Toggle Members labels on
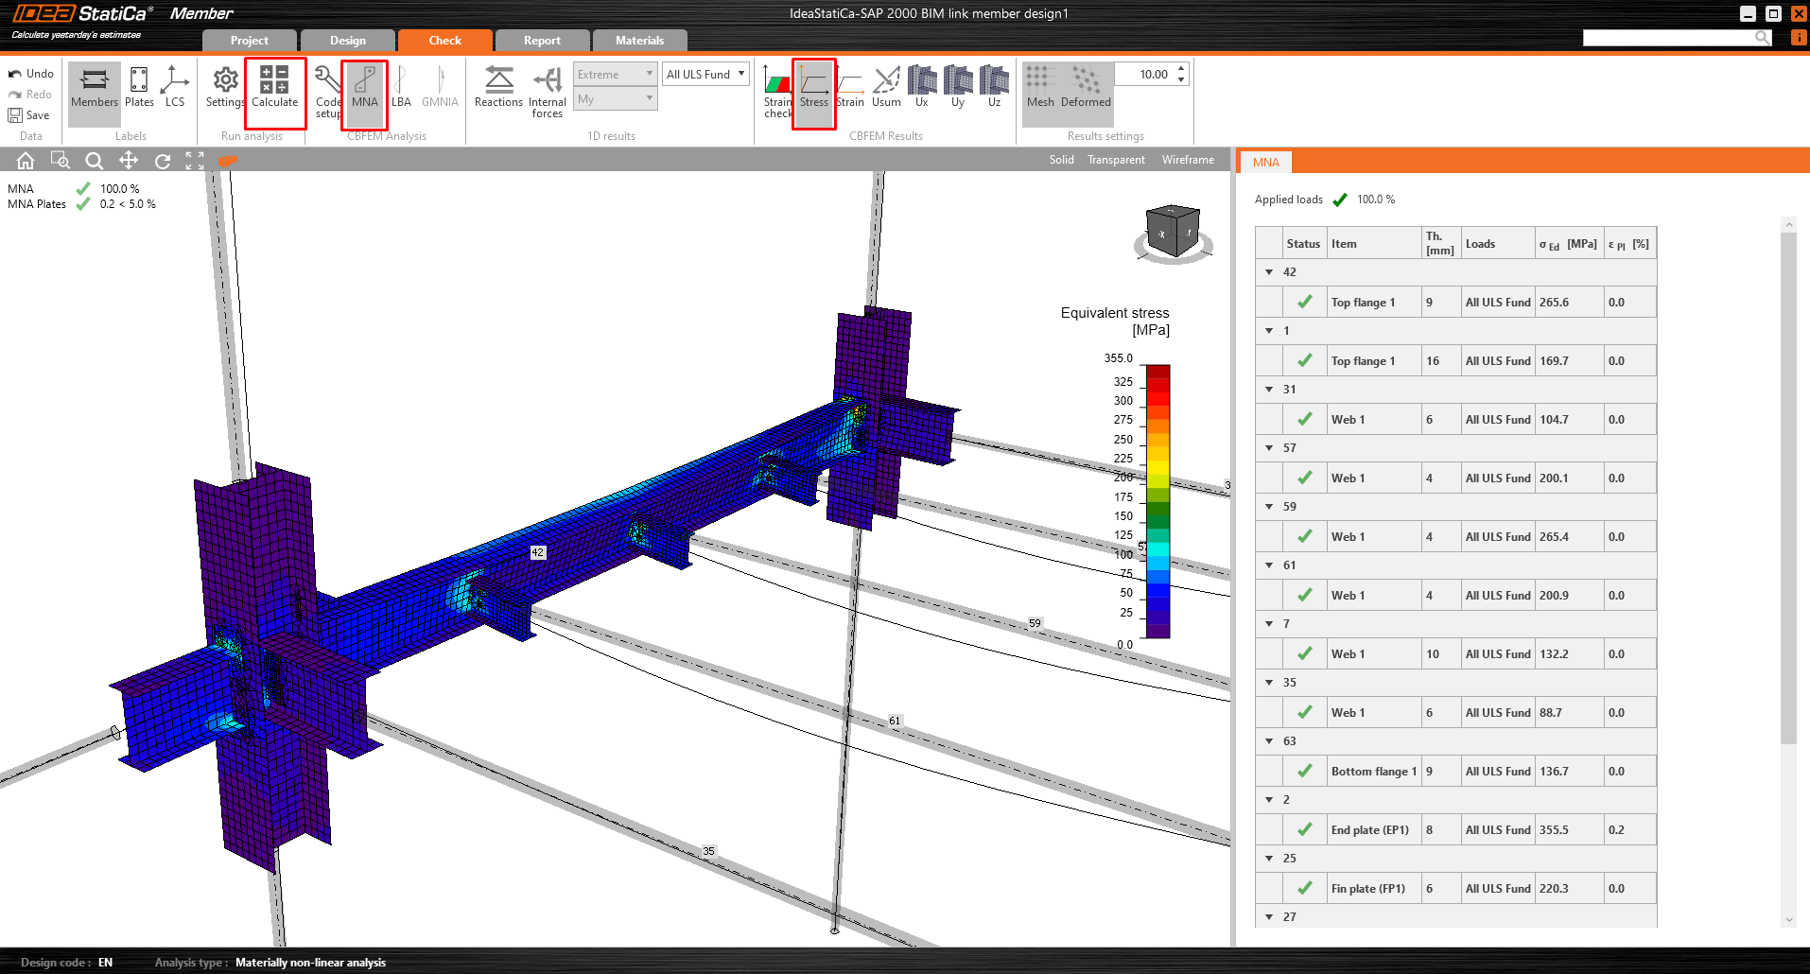The height and width of the screenshot is (974, 1810). pyautogui.click(x=95, y=88)
